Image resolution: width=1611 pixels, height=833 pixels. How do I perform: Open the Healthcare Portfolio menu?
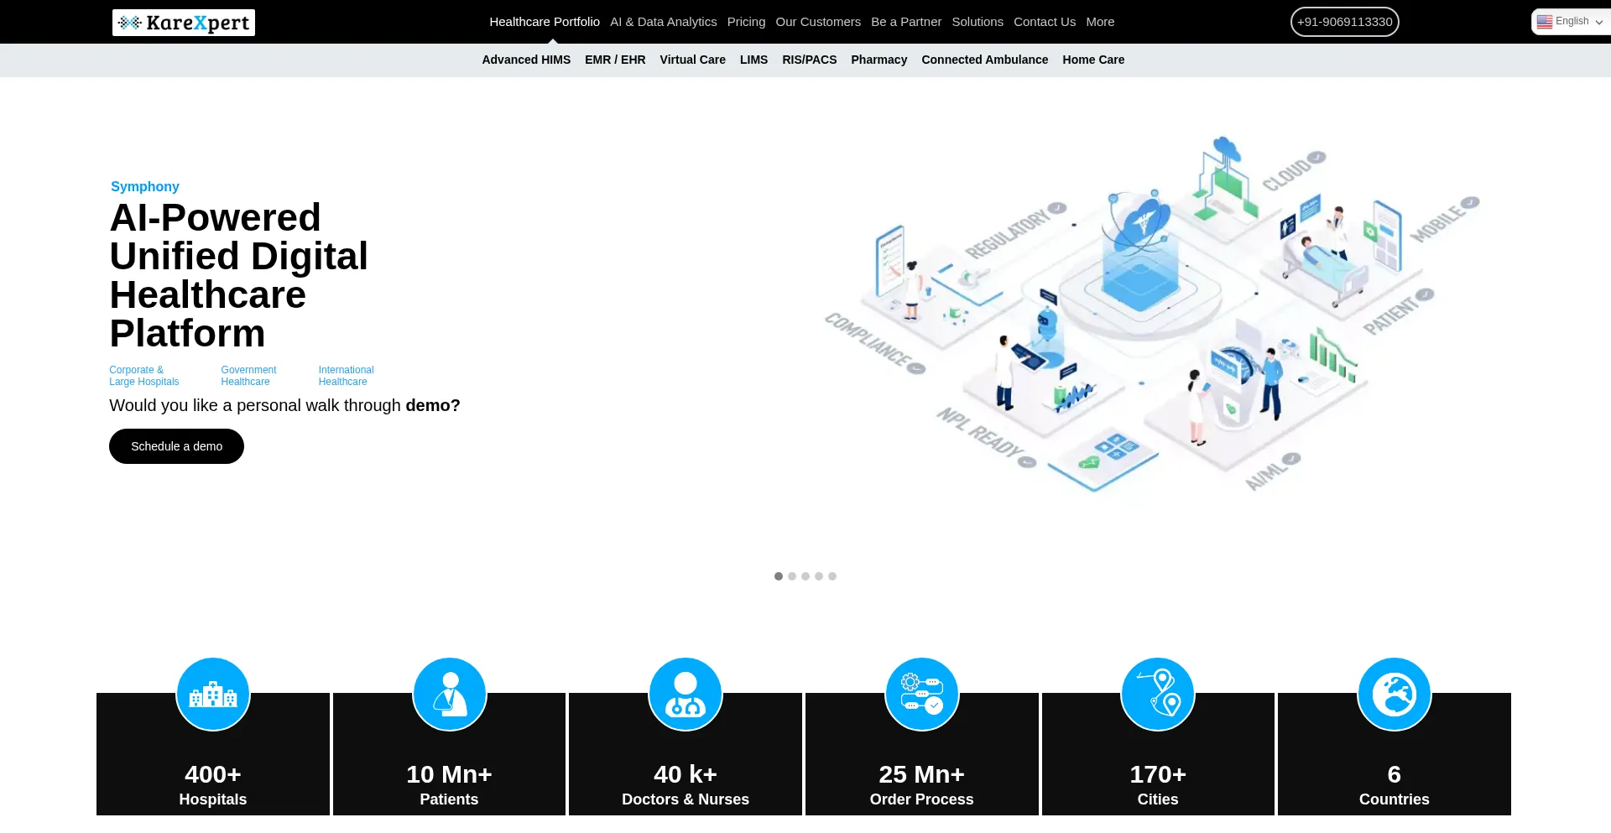pyautogui.click(x=545, y=22)
